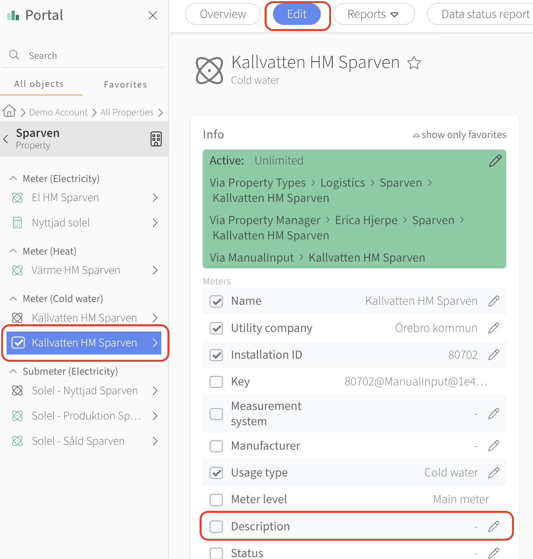Click the Installation ID pencil edit icon
The width and height of the screenshot is (533, 559).
tap(494, 354)
